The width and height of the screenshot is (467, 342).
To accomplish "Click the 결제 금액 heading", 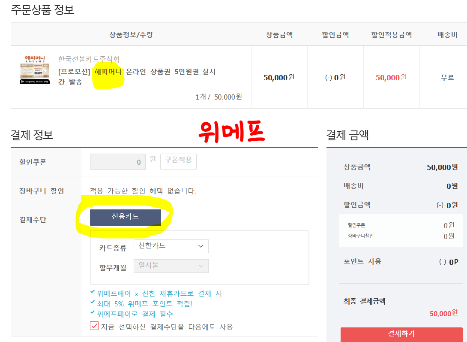I will tap(347, 135).
